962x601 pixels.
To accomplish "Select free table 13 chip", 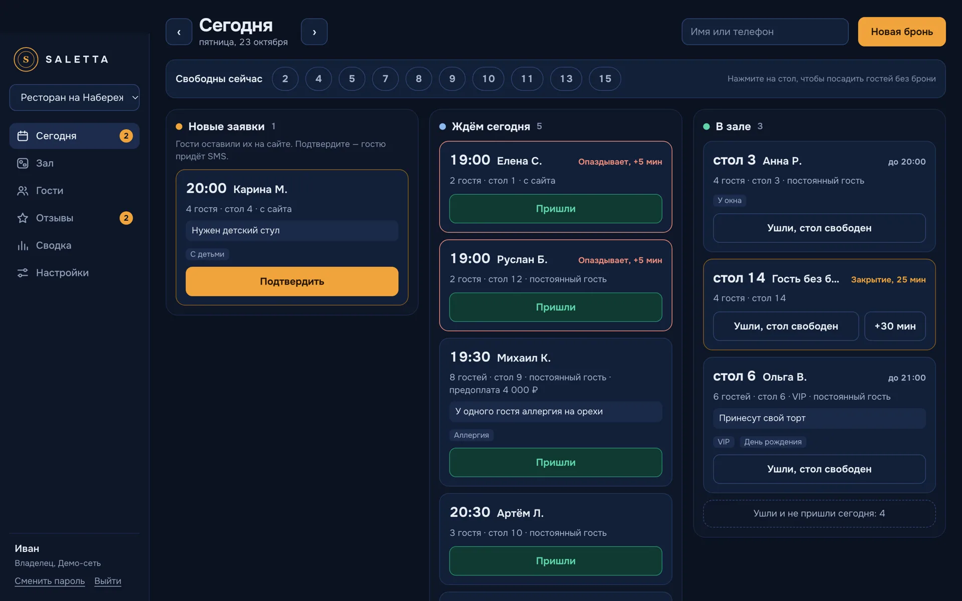I will [x=566, y=79].
